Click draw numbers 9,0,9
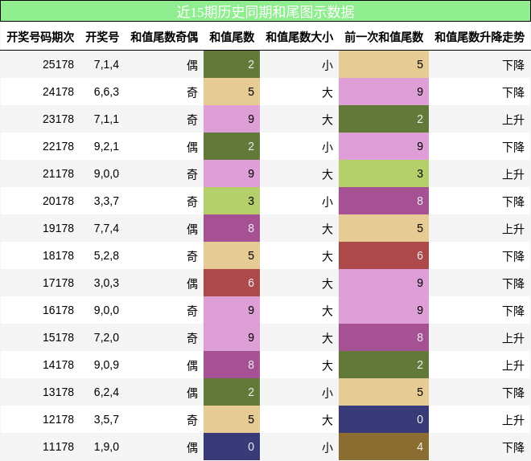This screenshot has width=531, height=461. pos(106,365)
